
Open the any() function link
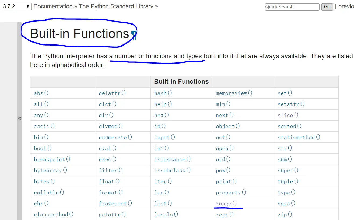pos(41,115)
